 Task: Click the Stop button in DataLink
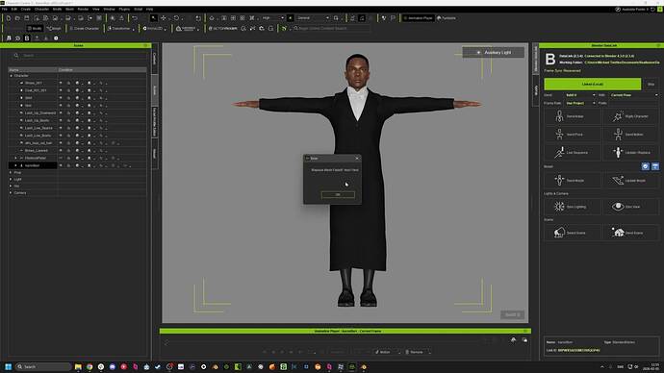click(651, 85)
